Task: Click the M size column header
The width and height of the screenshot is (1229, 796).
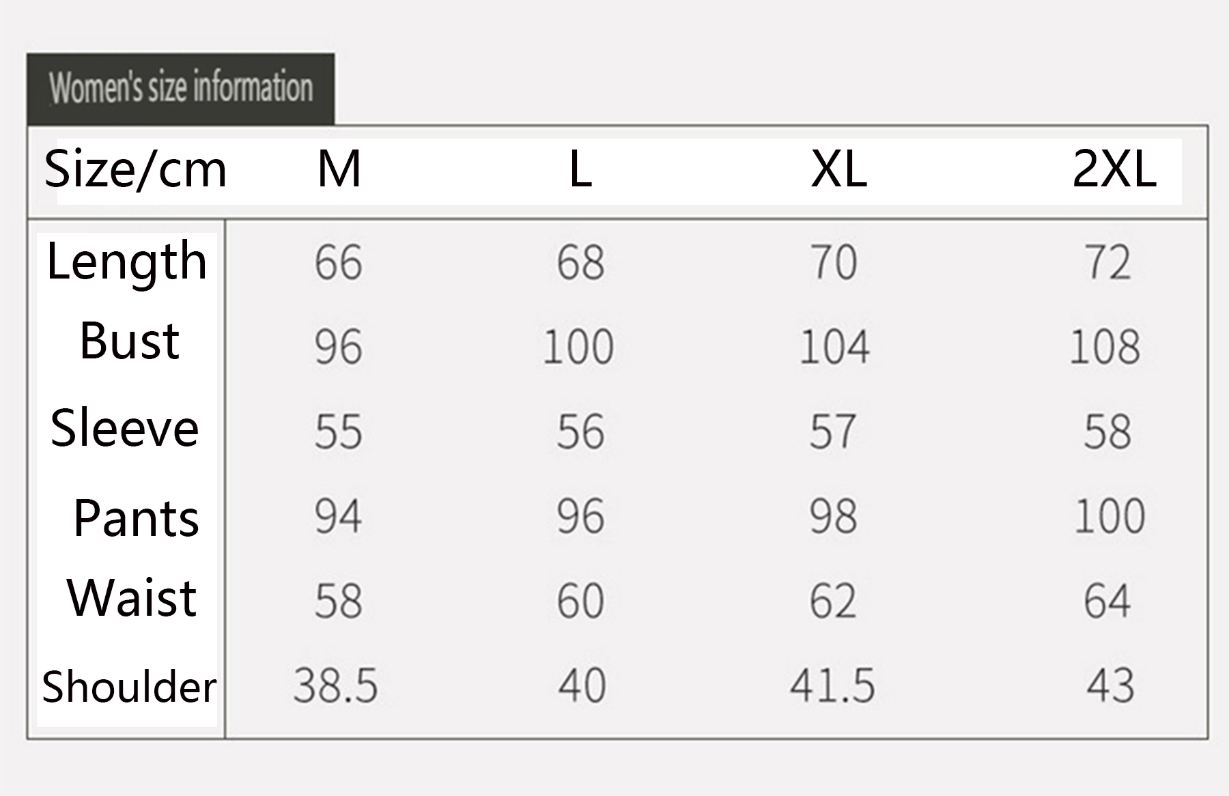Action: 339,169
